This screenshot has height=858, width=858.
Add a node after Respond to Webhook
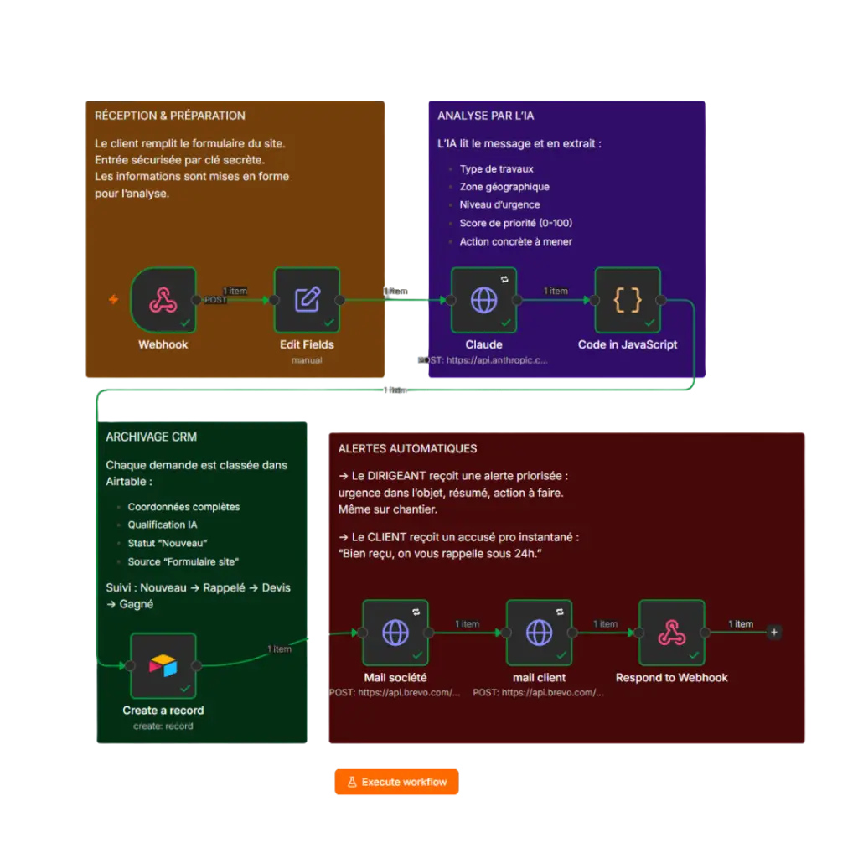(774, 632)
